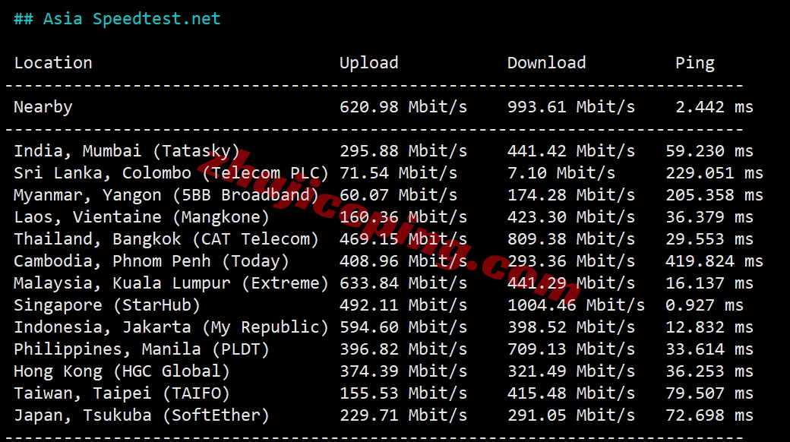Click the Taiwan, Taipei (TAIFO) row label
This screenshot has height=442, width=790.
(122, 393)
